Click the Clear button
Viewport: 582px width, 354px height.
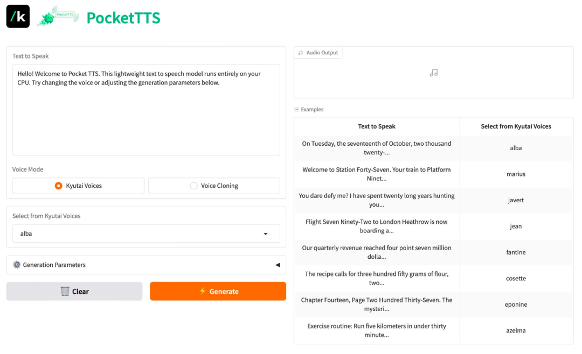tap(74, 292)
